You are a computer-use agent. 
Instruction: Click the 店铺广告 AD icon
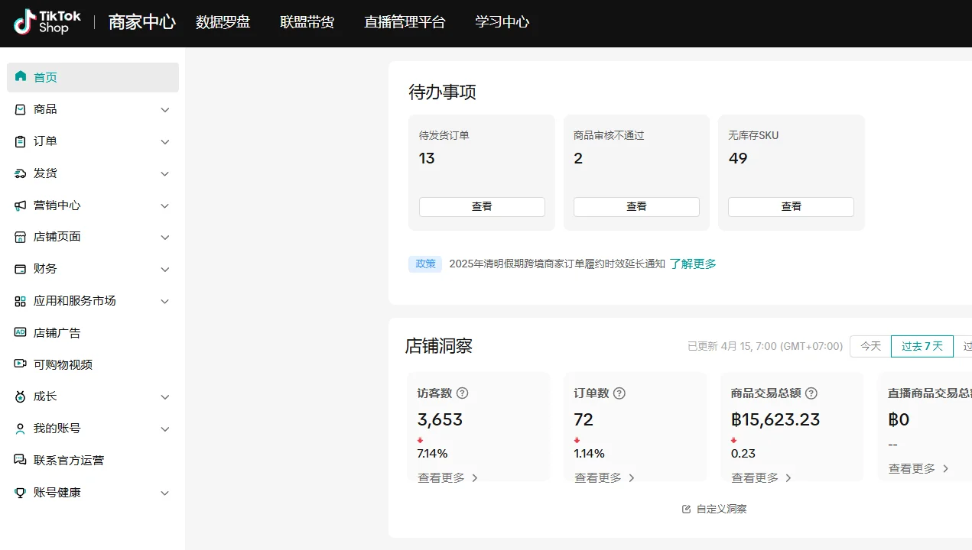pos(21,333)
